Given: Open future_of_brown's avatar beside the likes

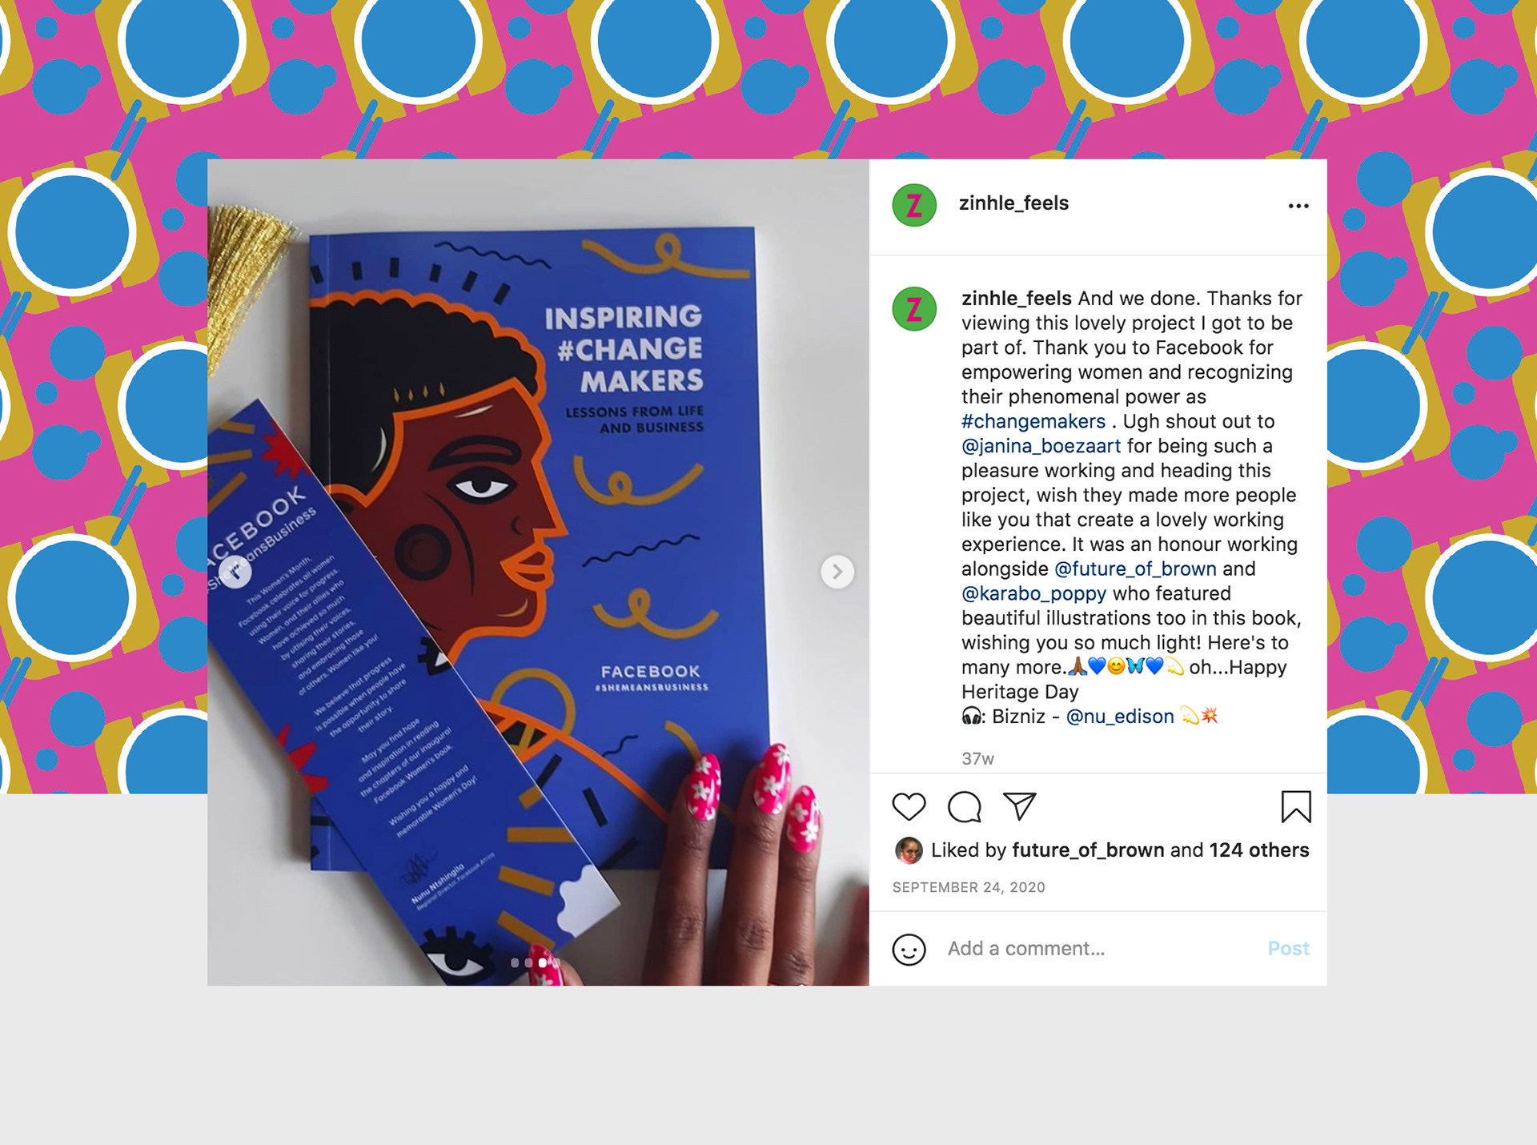Looking at the screenshot, I should coord(908,850).
